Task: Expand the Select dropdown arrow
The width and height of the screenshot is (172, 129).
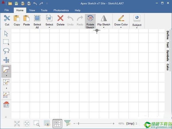Action: click(49, 27)
